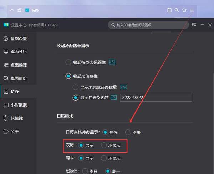Click custom content field containing 222222222
This screenshot has height=174, width=214.
pyautogui.click(x=156, y=98)
